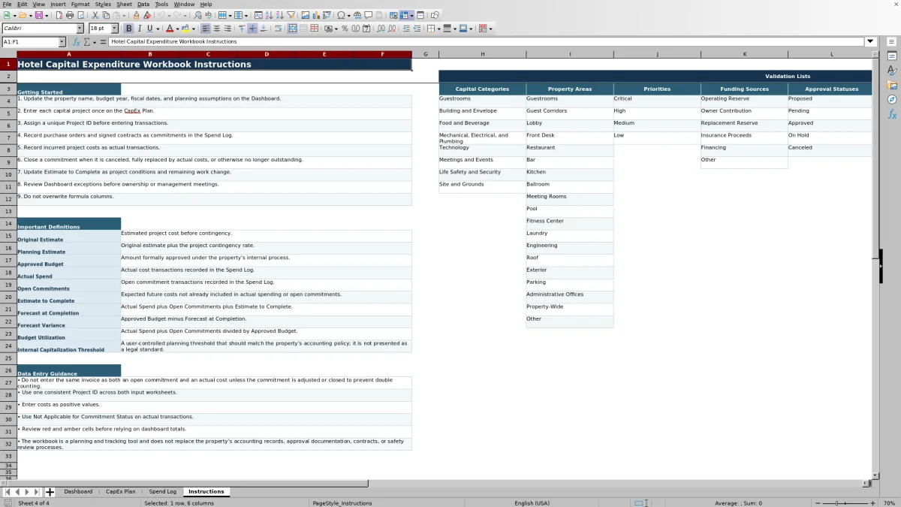Toggle Align Right for cell
901x507 pixels.
pyautogui.click(x=228, y=29)
